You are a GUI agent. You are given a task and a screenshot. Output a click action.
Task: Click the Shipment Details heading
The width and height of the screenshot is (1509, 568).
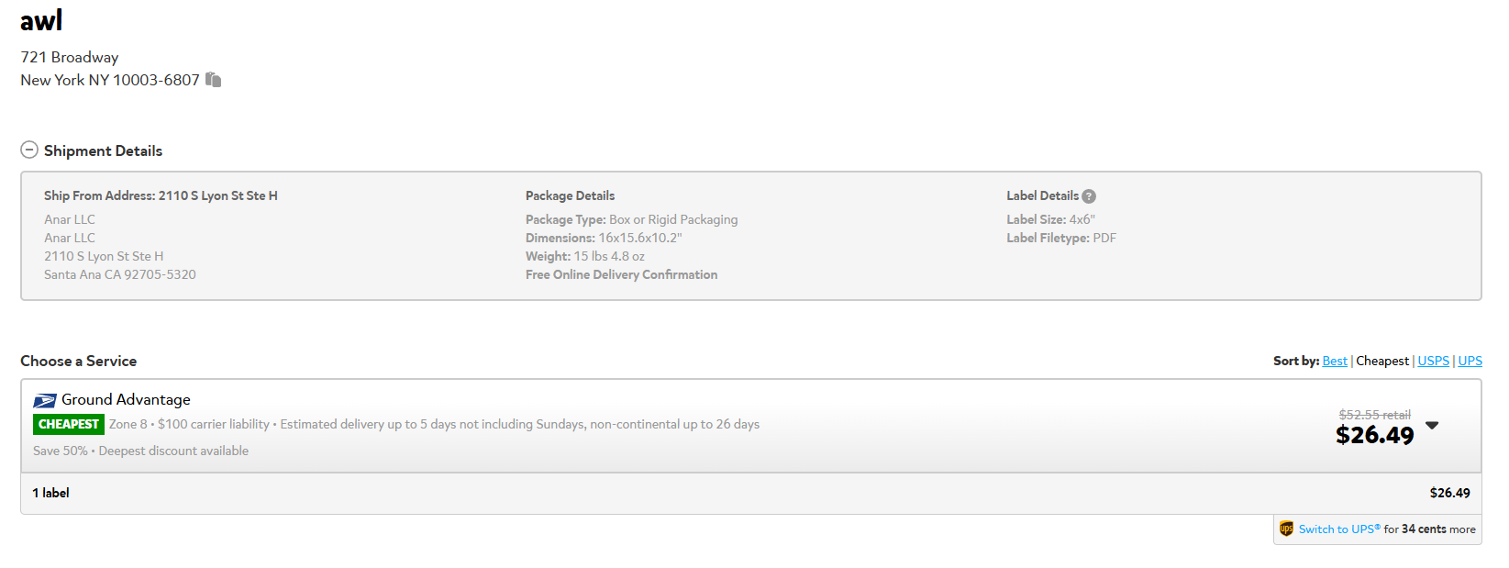[103, 150]
